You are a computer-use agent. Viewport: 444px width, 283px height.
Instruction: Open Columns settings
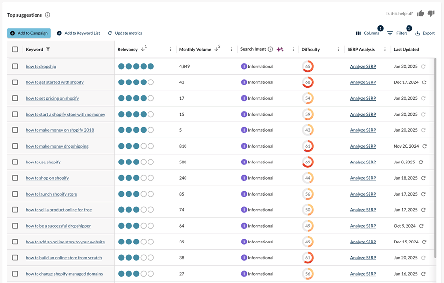click(x=368, y=33)
